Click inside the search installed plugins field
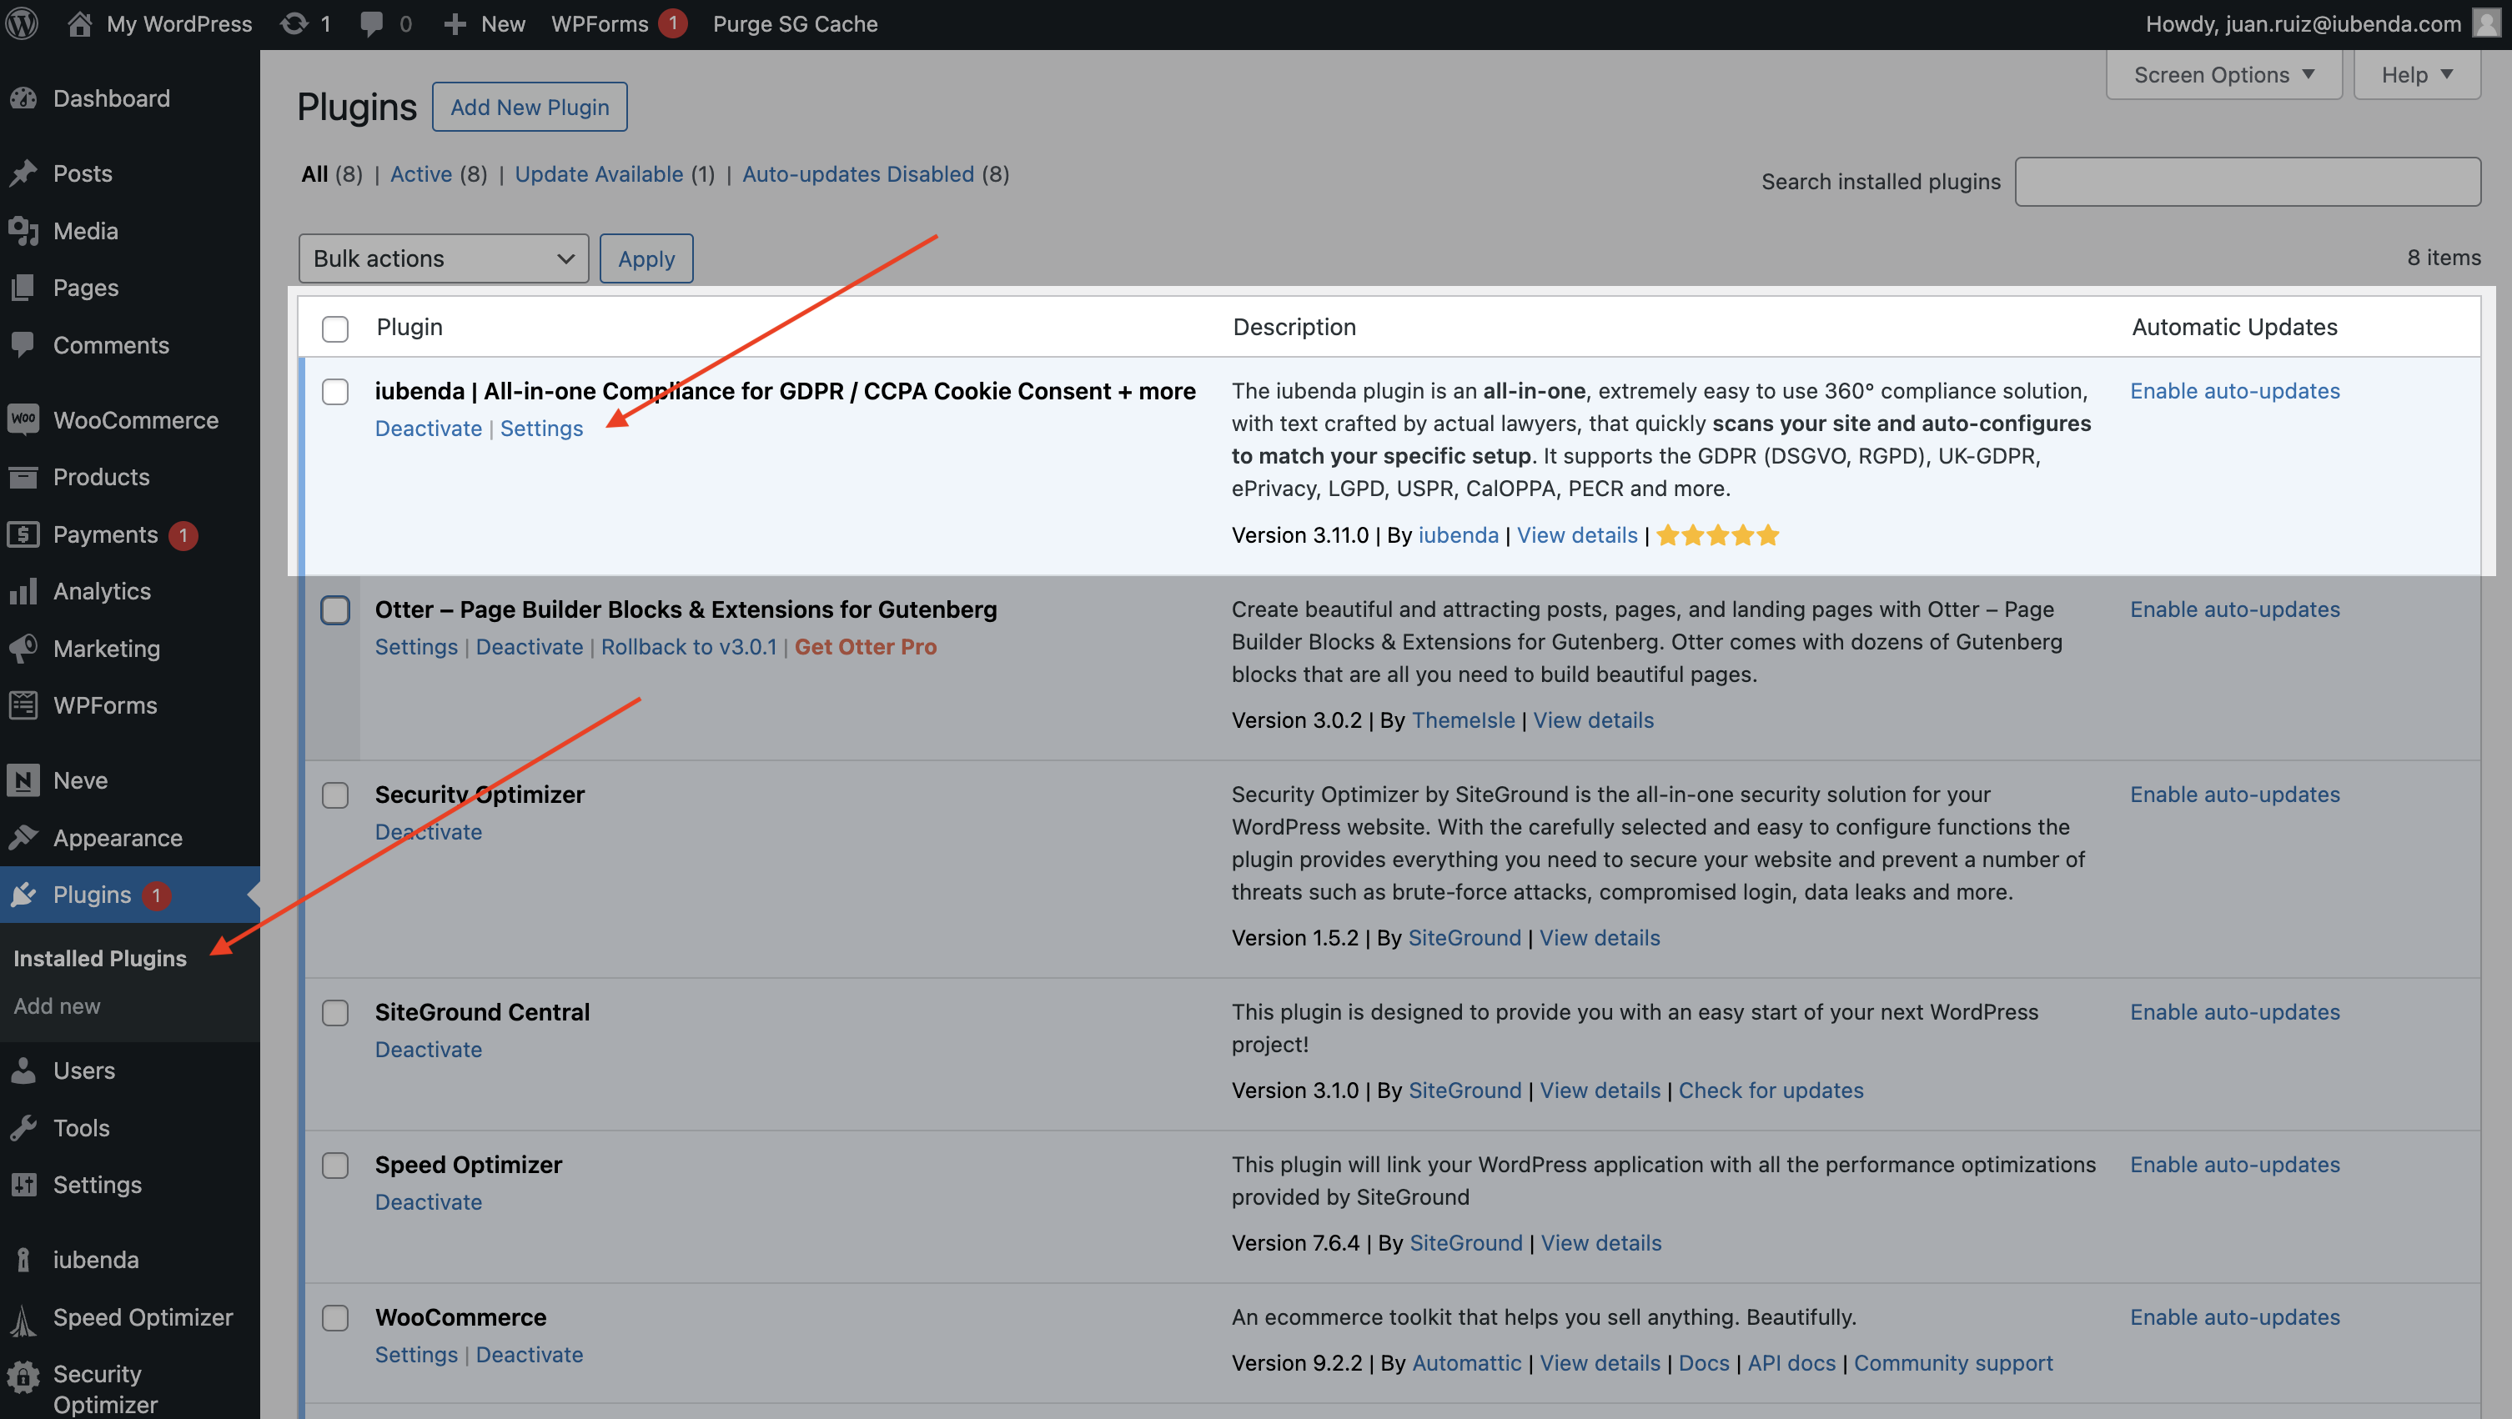 2247,180
